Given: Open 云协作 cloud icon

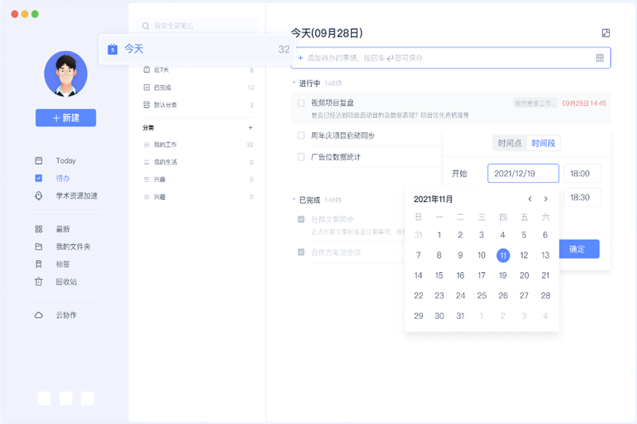Looking at the screenshot, I should pyautogui.click(x=38, y=315).
